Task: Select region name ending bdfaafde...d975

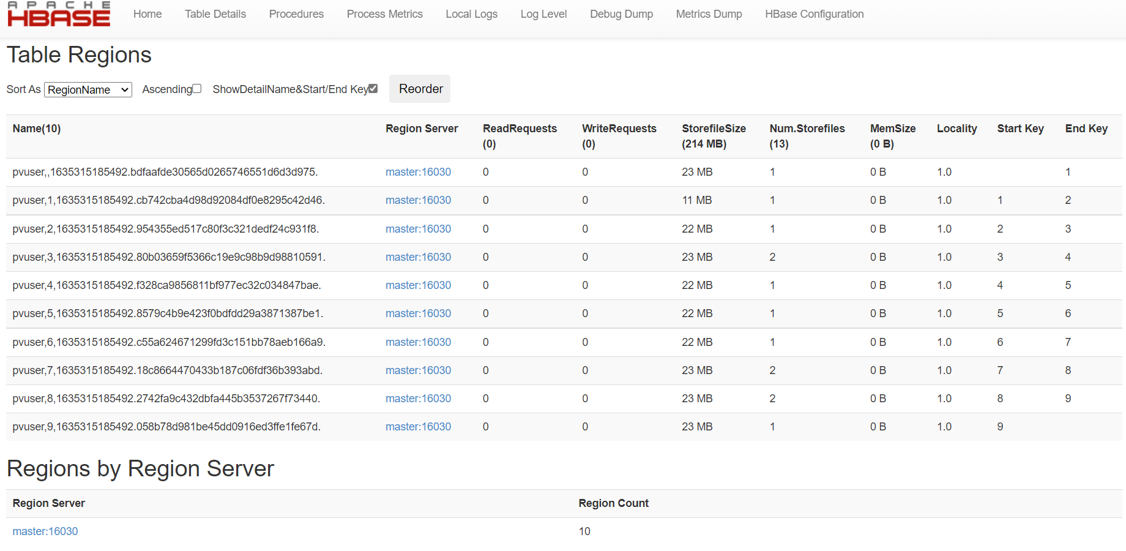Action: (x=165, y=172)
